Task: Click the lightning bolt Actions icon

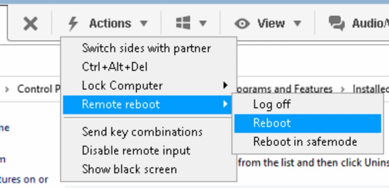Action: pos(73,24)
